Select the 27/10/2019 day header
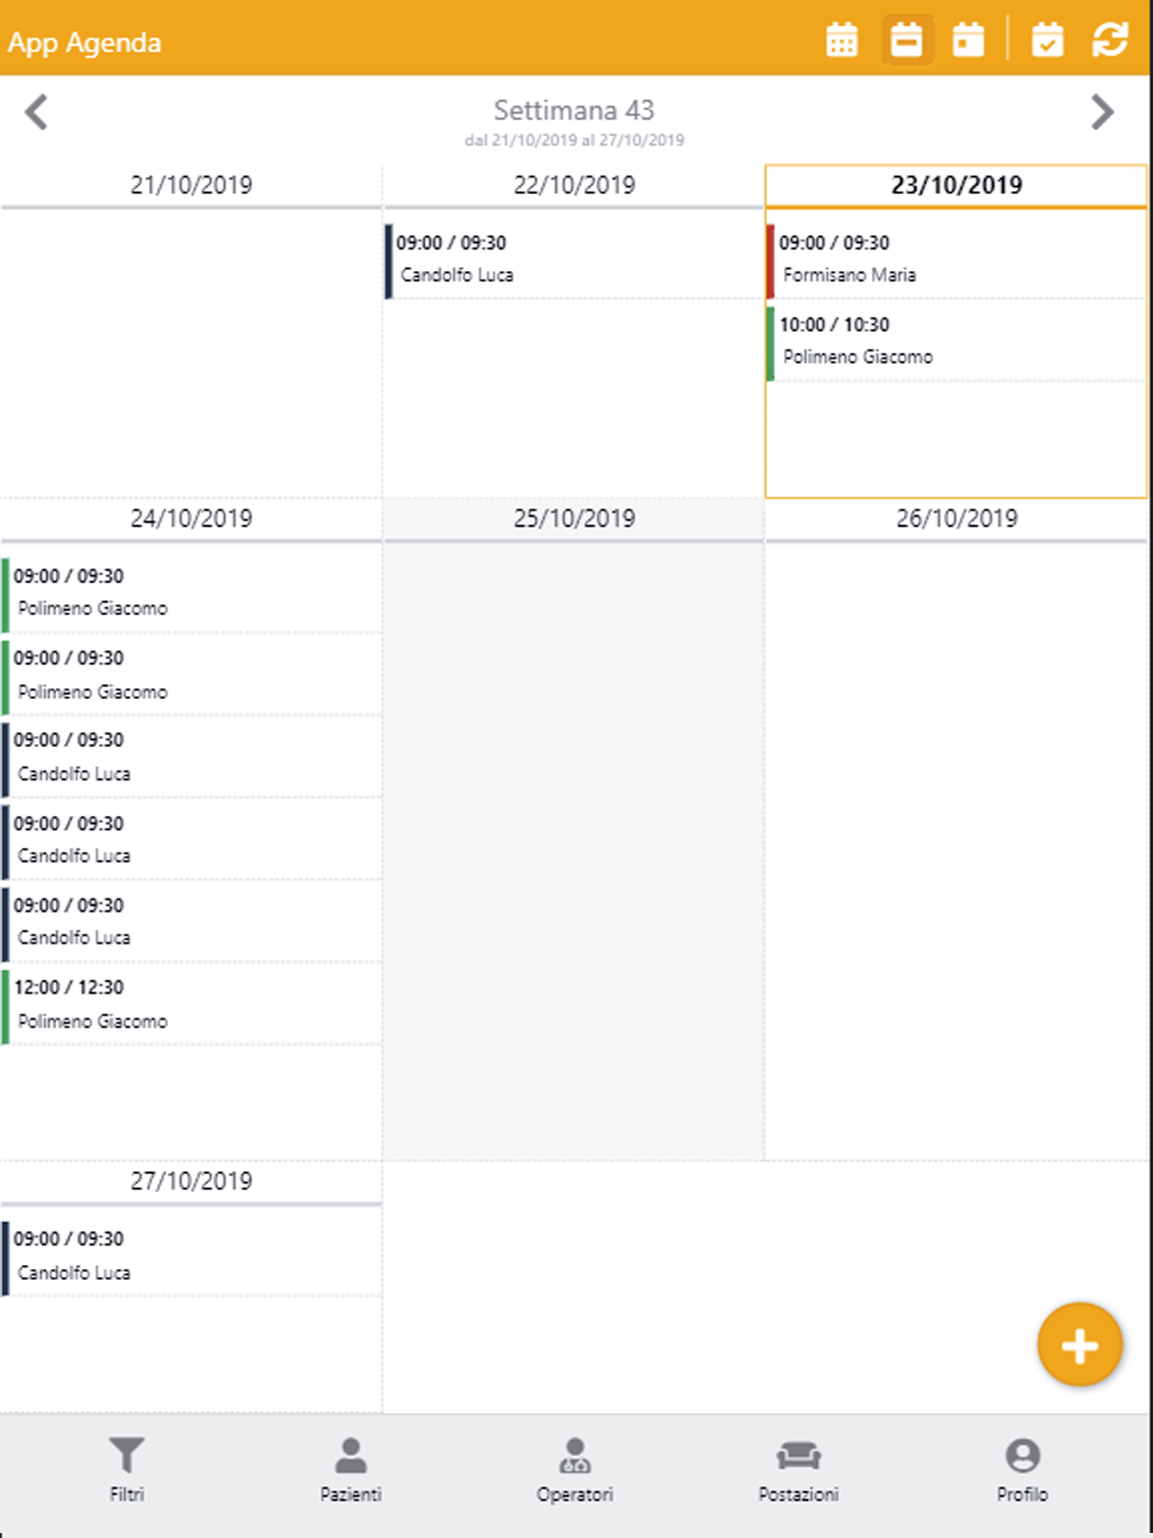Image resolution: width=1153 pixels, height=1538 pixels. click(191, 1181)
